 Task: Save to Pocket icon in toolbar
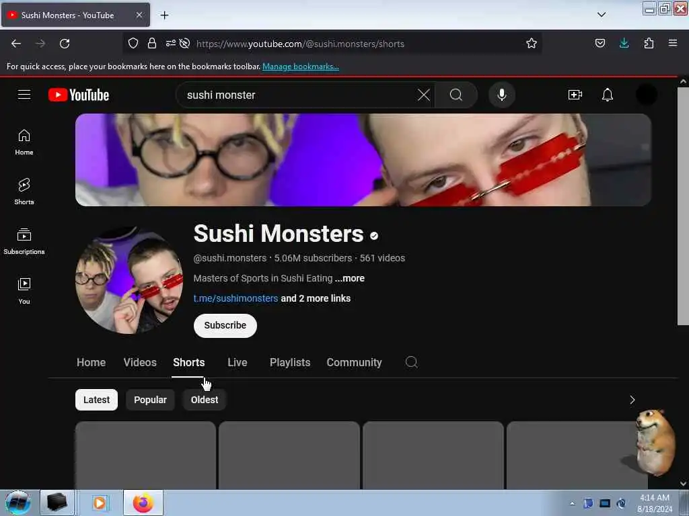(x=600, y=43)
